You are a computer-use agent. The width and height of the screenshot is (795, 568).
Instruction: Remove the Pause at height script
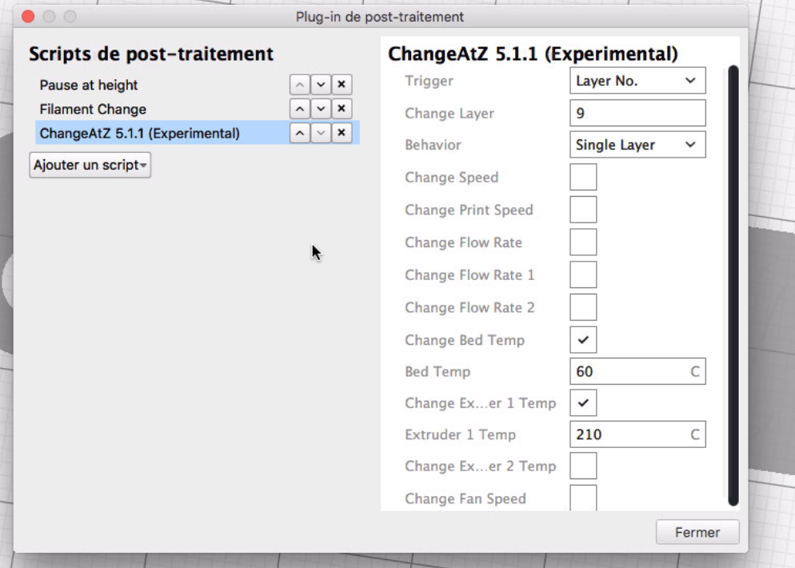click(342, 85)
